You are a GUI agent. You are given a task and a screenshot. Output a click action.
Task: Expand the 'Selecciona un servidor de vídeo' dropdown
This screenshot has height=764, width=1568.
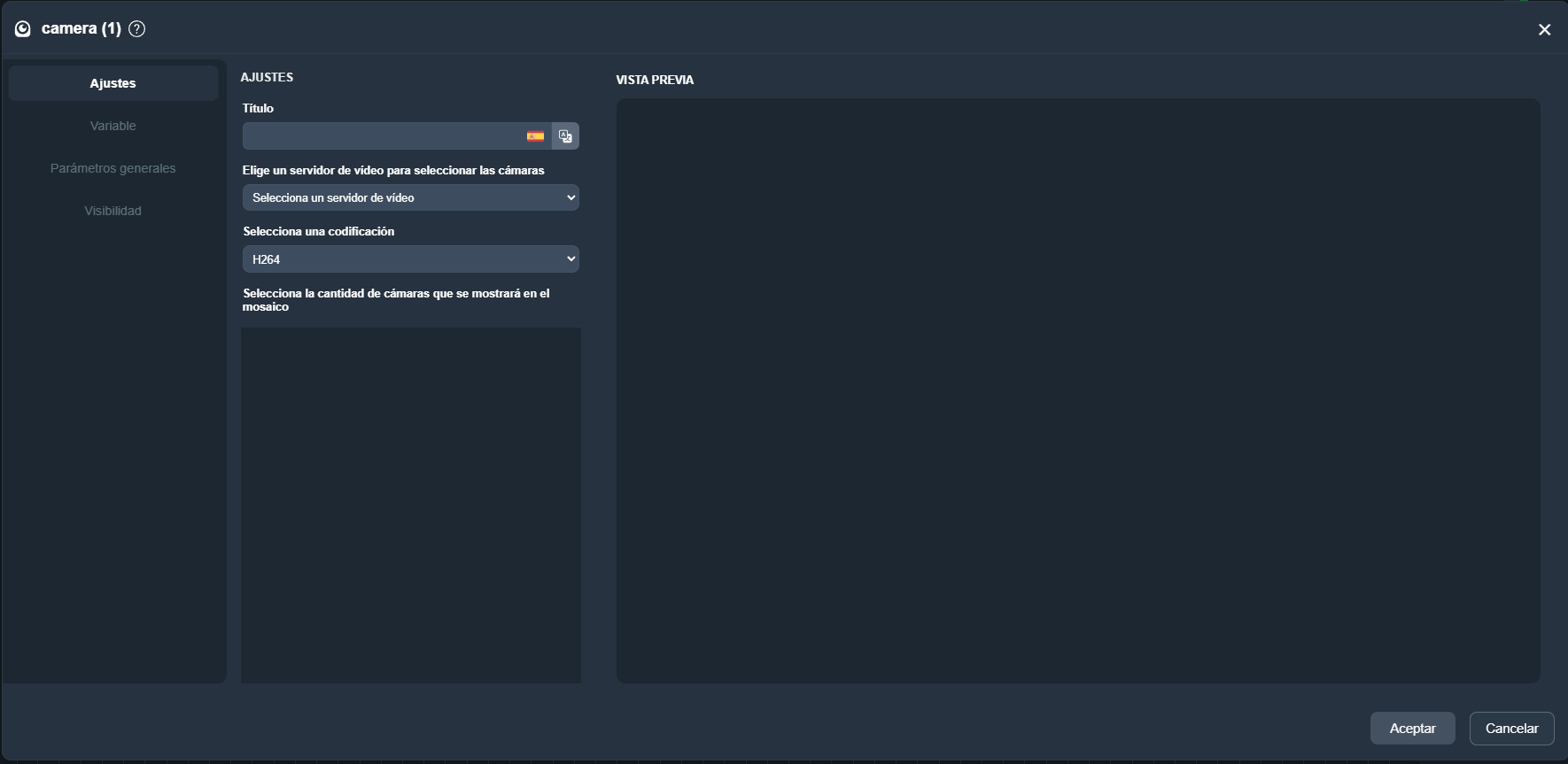click(x=410, y=197)
